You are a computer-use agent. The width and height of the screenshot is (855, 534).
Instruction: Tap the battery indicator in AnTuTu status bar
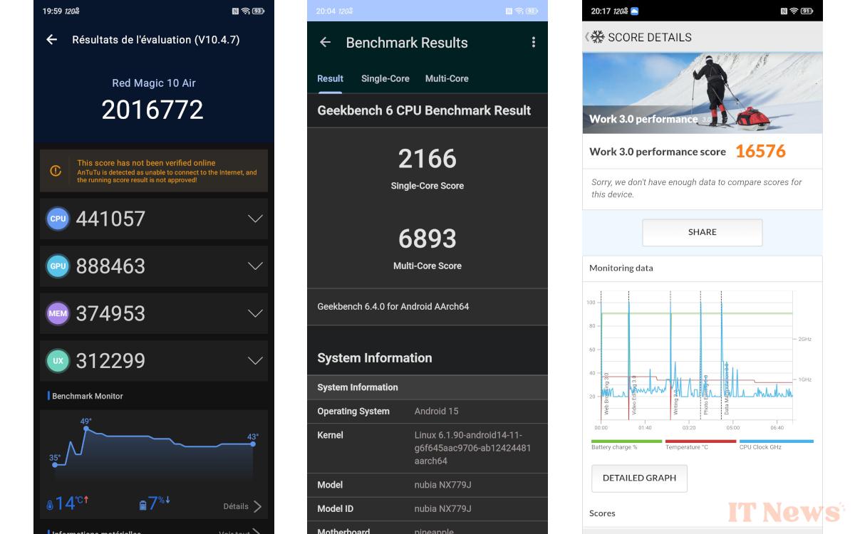pos(258,11)
